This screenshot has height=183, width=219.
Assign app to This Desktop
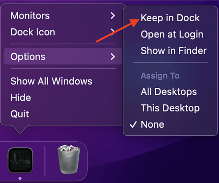170,108
